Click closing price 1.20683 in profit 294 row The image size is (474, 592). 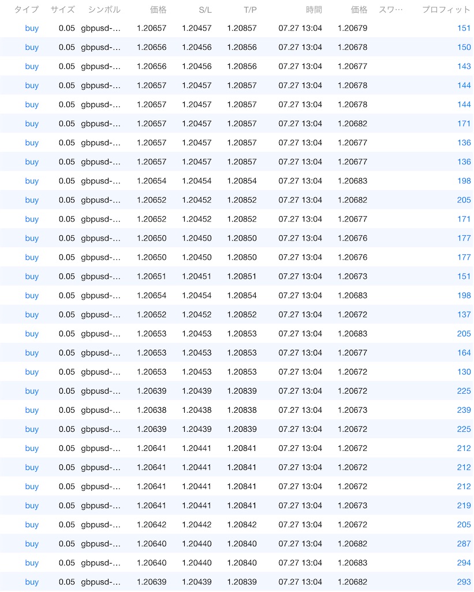[x=352, y=563]
